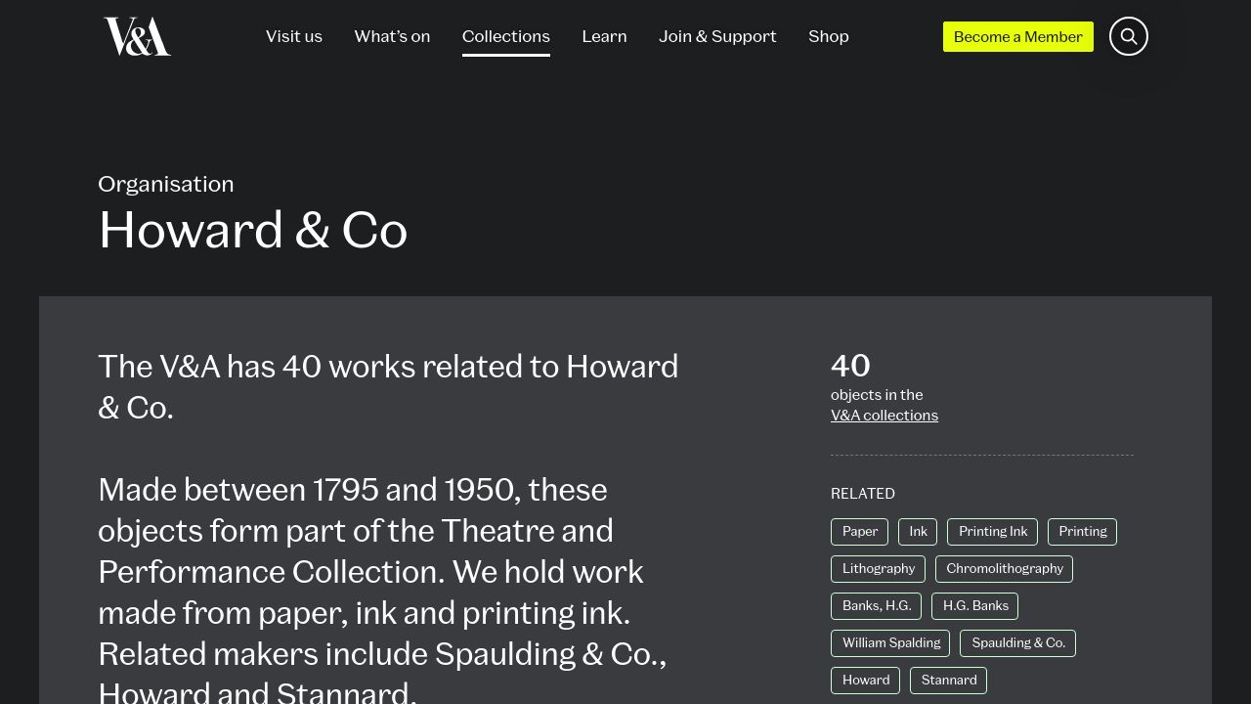Select the Ink related tag
The width and height of the screenshot is (1251, 704).
click(918, 532)
